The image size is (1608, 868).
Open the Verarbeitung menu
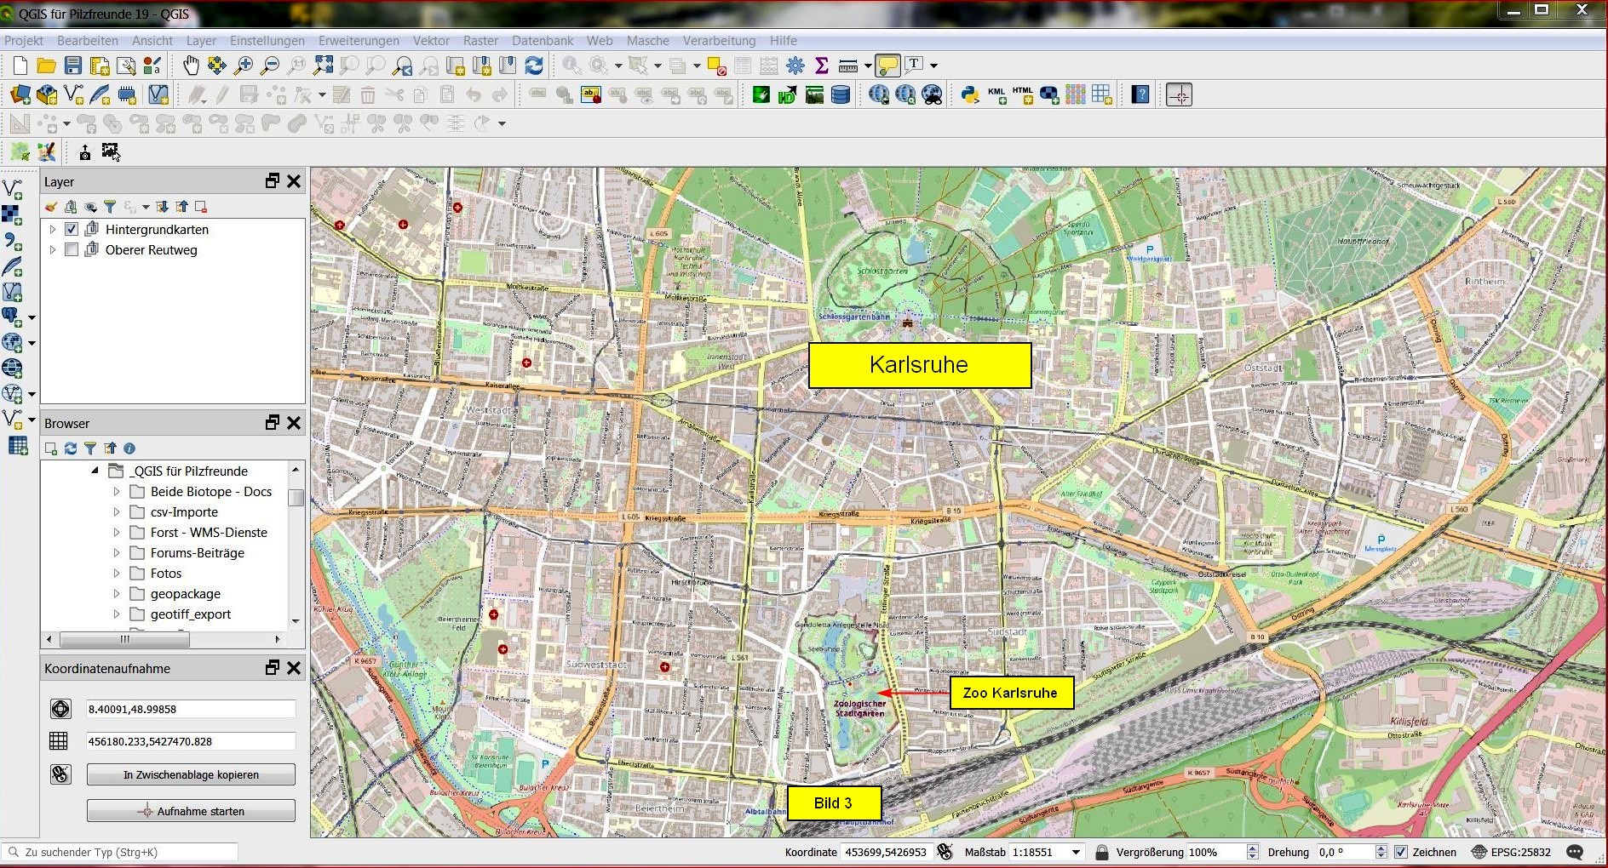(x=719, y=40)
